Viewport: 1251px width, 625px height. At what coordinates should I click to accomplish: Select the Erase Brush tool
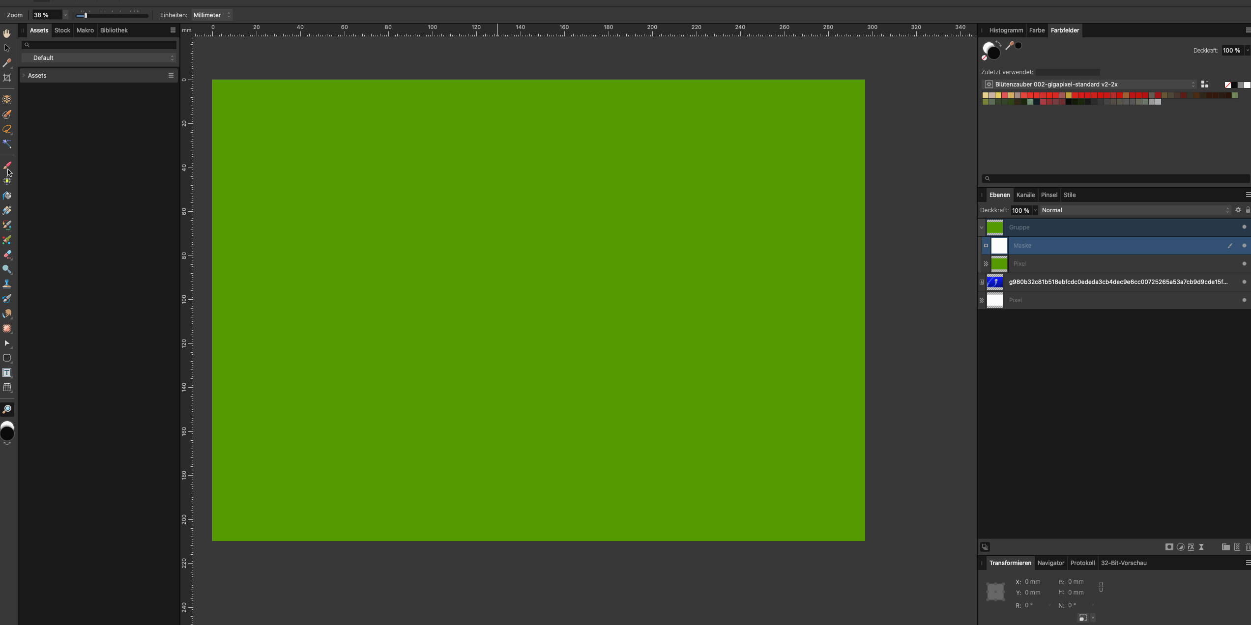pos(7,255)
